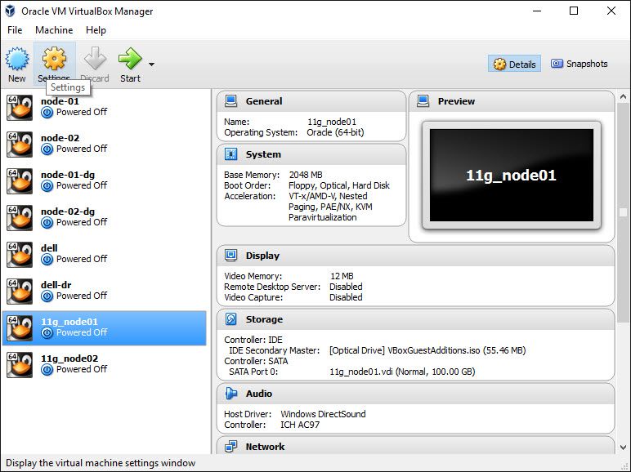Click the Preview section monitor icon
This screenshot has width=631, height=472.
click(423, 101)
